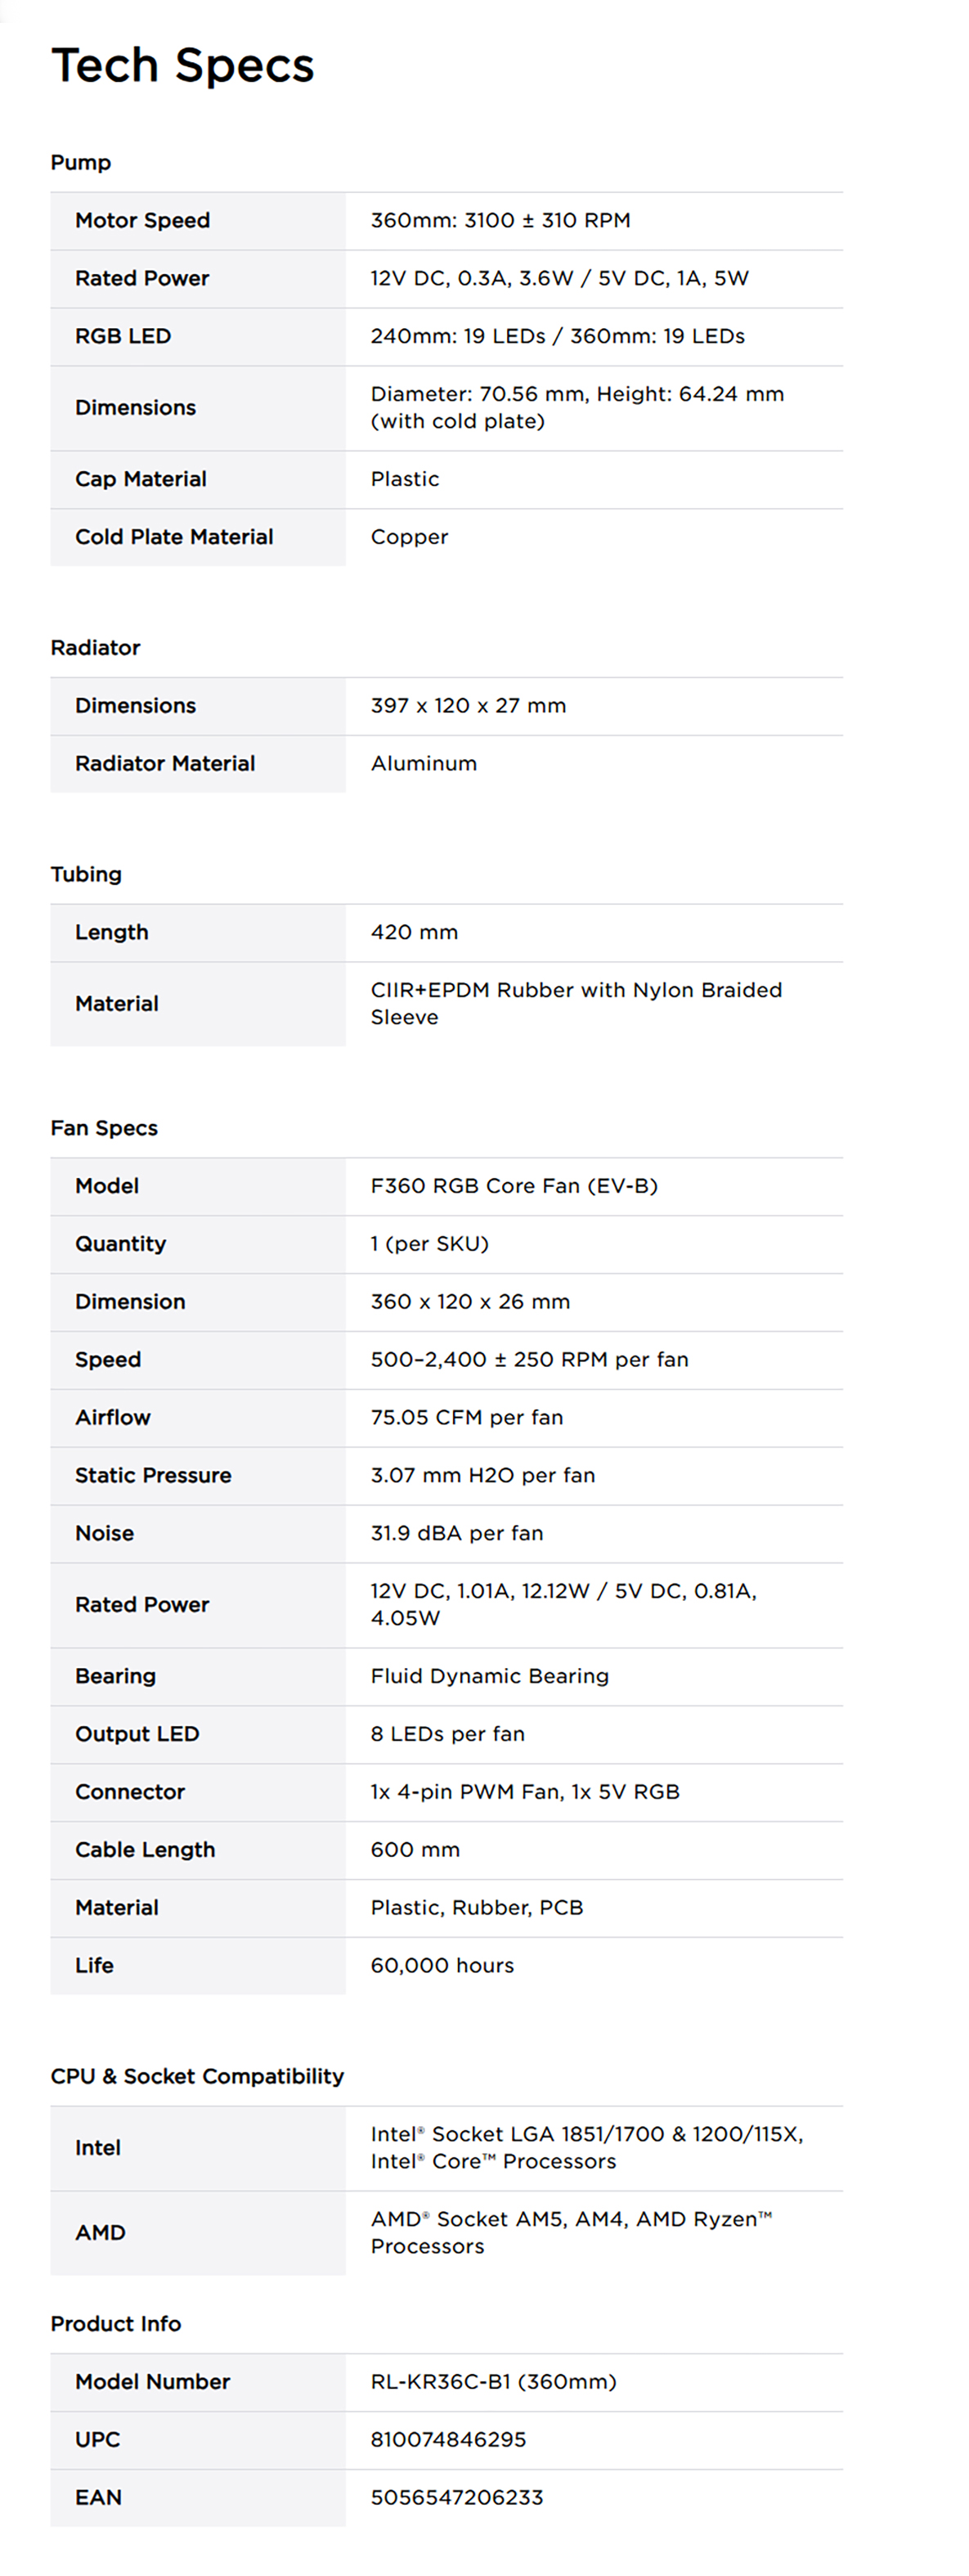Click the Connector row value text
This screenshot has height=2576, width=969.
(x=525, y=1793)
